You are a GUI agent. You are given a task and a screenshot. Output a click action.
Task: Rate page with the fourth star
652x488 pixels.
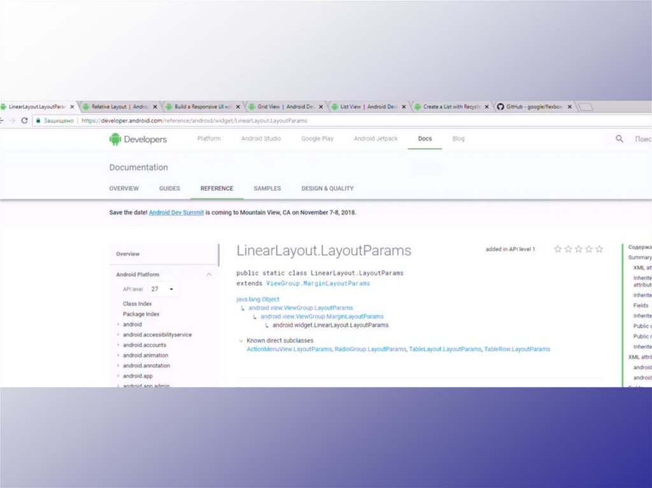[589, 249]
